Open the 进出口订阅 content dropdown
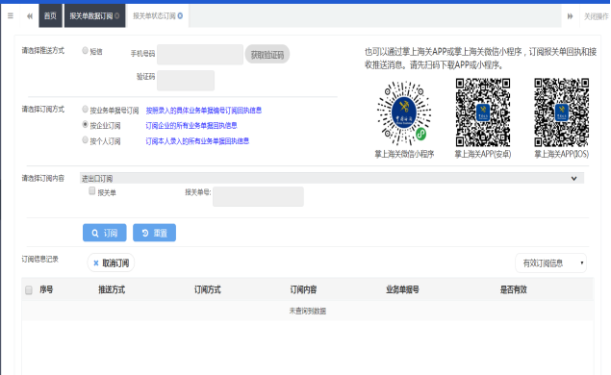611x375 pixels. (332, 178)
